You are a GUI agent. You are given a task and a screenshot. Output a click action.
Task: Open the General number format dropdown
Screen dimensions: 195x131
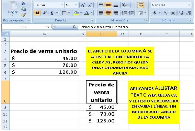pyautogui.click(x=189, y=5)
